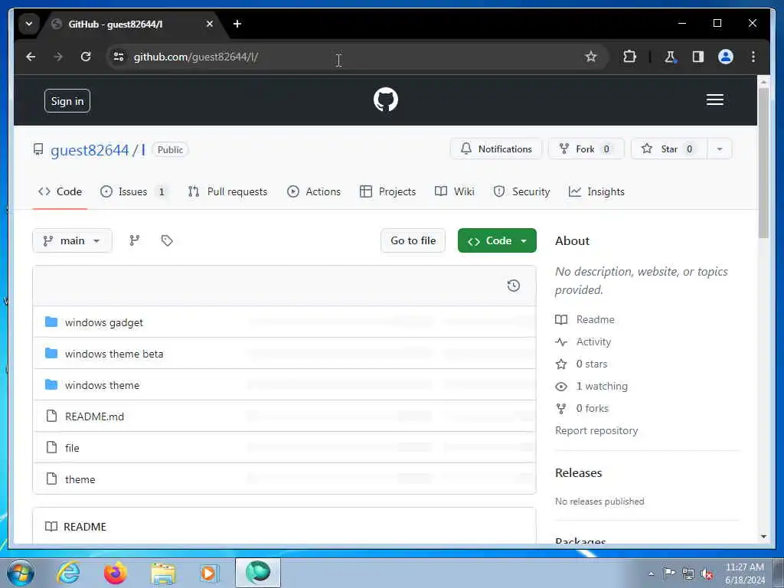Click the Sign in button
The image size is (784, 588).
[x=67, y=101]
